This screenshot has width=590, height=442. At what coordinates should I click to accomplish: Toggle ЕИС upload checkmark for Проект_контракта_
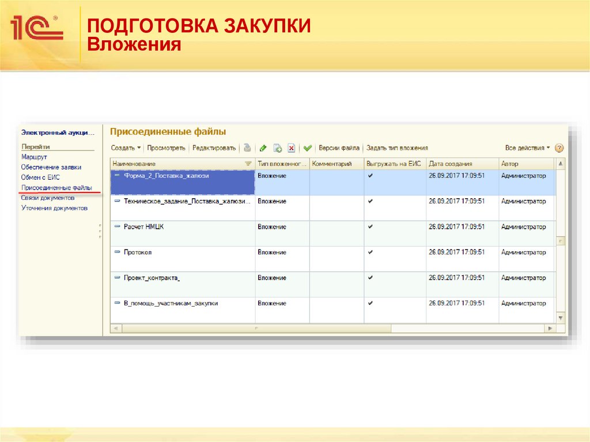[369, 278]
